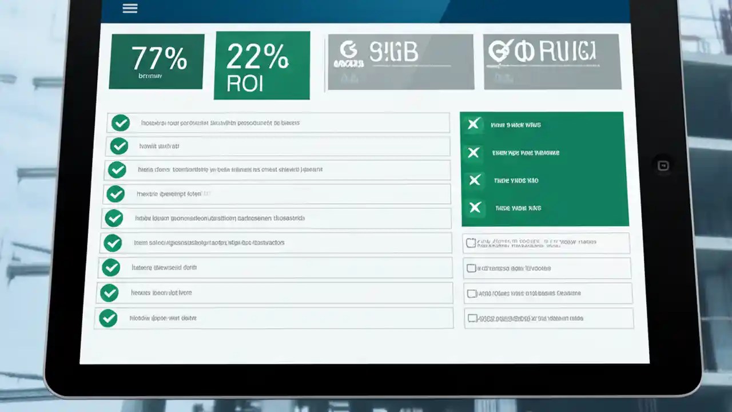This screenshot has height=412, width=732.
Task: Check the bottom-most empty checkbox
Action: click(472, 319)
